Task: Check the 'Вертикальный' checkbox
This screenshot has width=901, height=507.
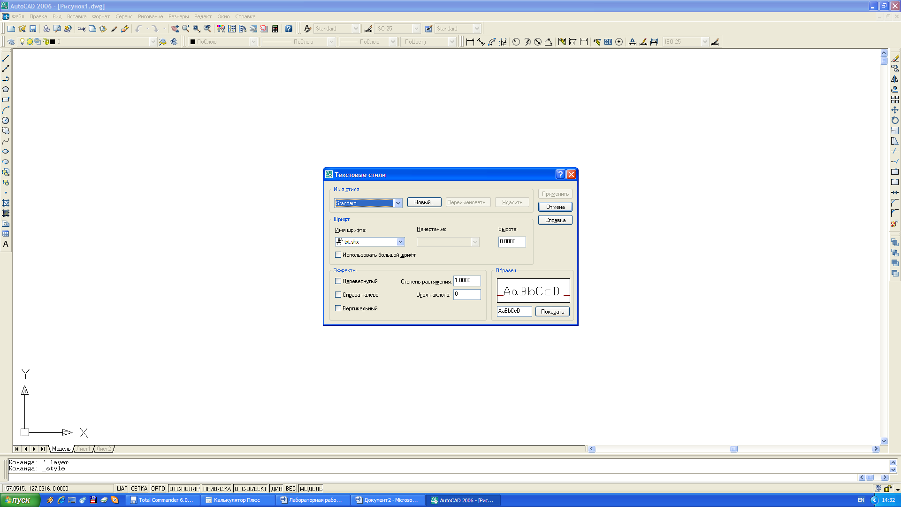Action: pos(338,308)
